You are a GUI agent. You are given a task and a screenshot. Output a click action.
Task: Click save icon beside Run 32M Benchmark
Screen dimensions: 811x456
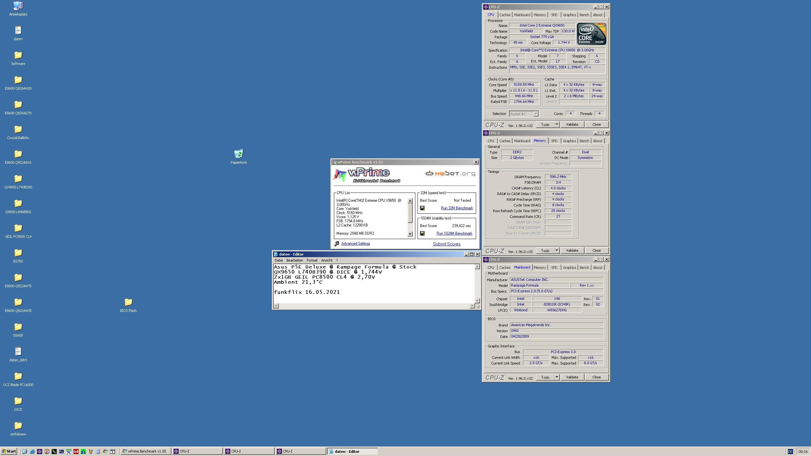coord(422,208)
